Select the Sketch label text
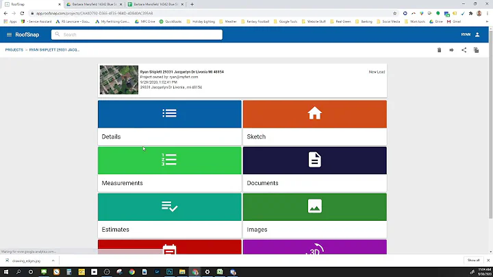Screen dimensions: 493x277 tap(256, 136)
